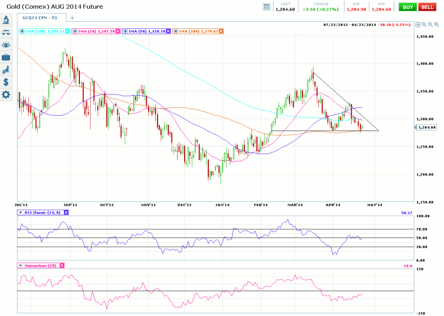Open the briefcase portfolio icon
This screenshot has height=316, width=444.
6,57
